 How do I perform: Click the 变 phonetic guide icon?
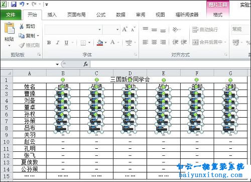[129, 43]
